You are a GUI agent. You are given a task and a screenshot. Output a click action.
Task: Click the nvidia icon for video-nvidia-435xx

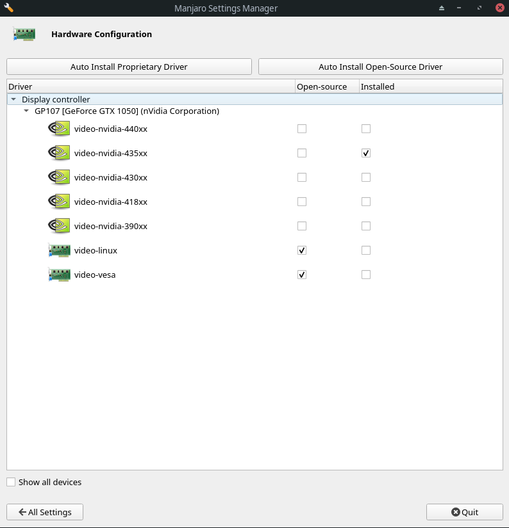pyautogui.click(x=59, y=153)
